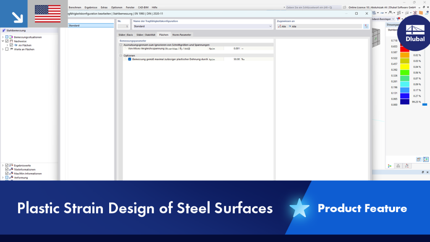
Task: Uncheck the An Flächen checkbox
Action: click(x=11, y=45)
